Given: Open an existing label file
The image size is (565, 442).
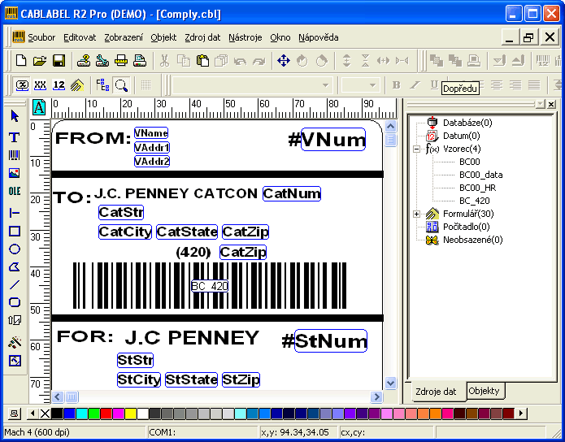Looking at the screenshot, I should coord(40,60).
